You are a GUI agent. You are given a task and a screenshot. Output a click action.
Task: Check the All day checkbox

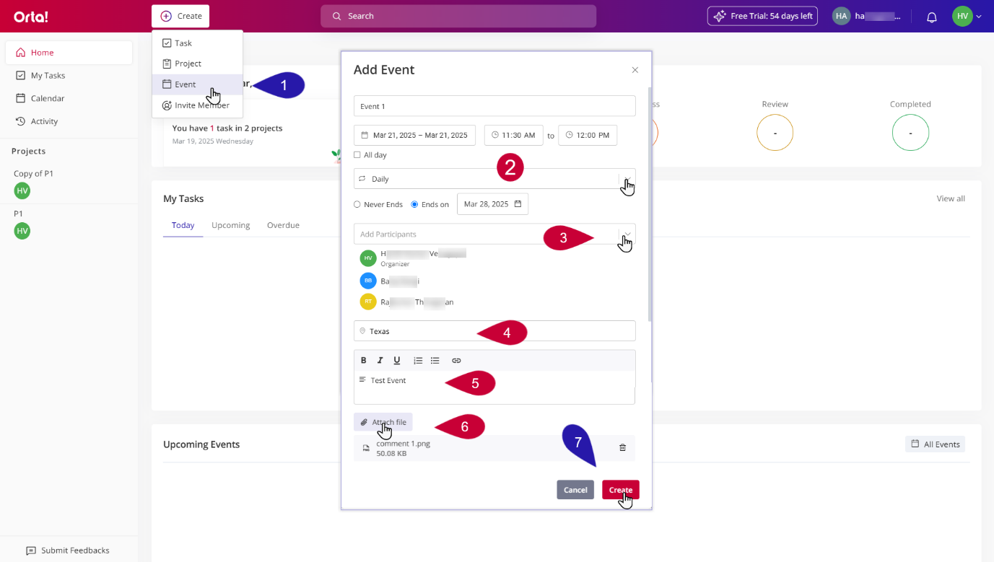357,155
